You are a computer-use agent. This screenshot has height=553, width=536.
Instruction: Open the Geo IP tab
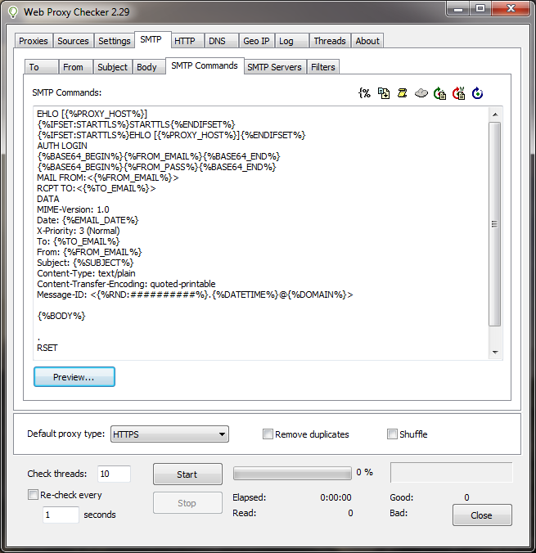[256, 41]
